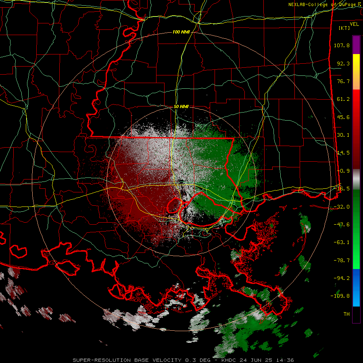Click the -47.6 value on the velocity scale
Screen dimensions: 363x363
point(342,225)
